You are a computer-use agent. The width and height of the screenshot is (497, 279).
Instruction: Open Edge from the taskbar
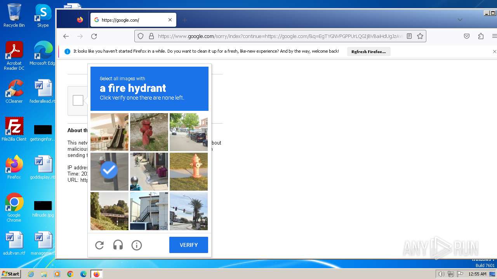point(83,274)
